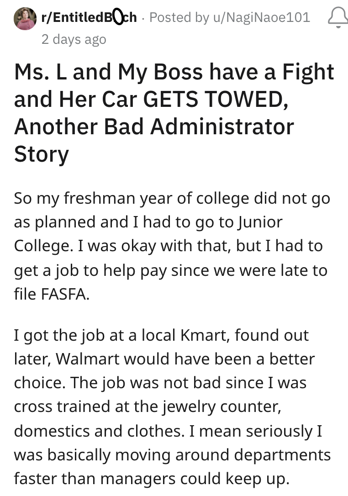
Task: Click the subreddit avatar icon
Action: coord(25,18)
